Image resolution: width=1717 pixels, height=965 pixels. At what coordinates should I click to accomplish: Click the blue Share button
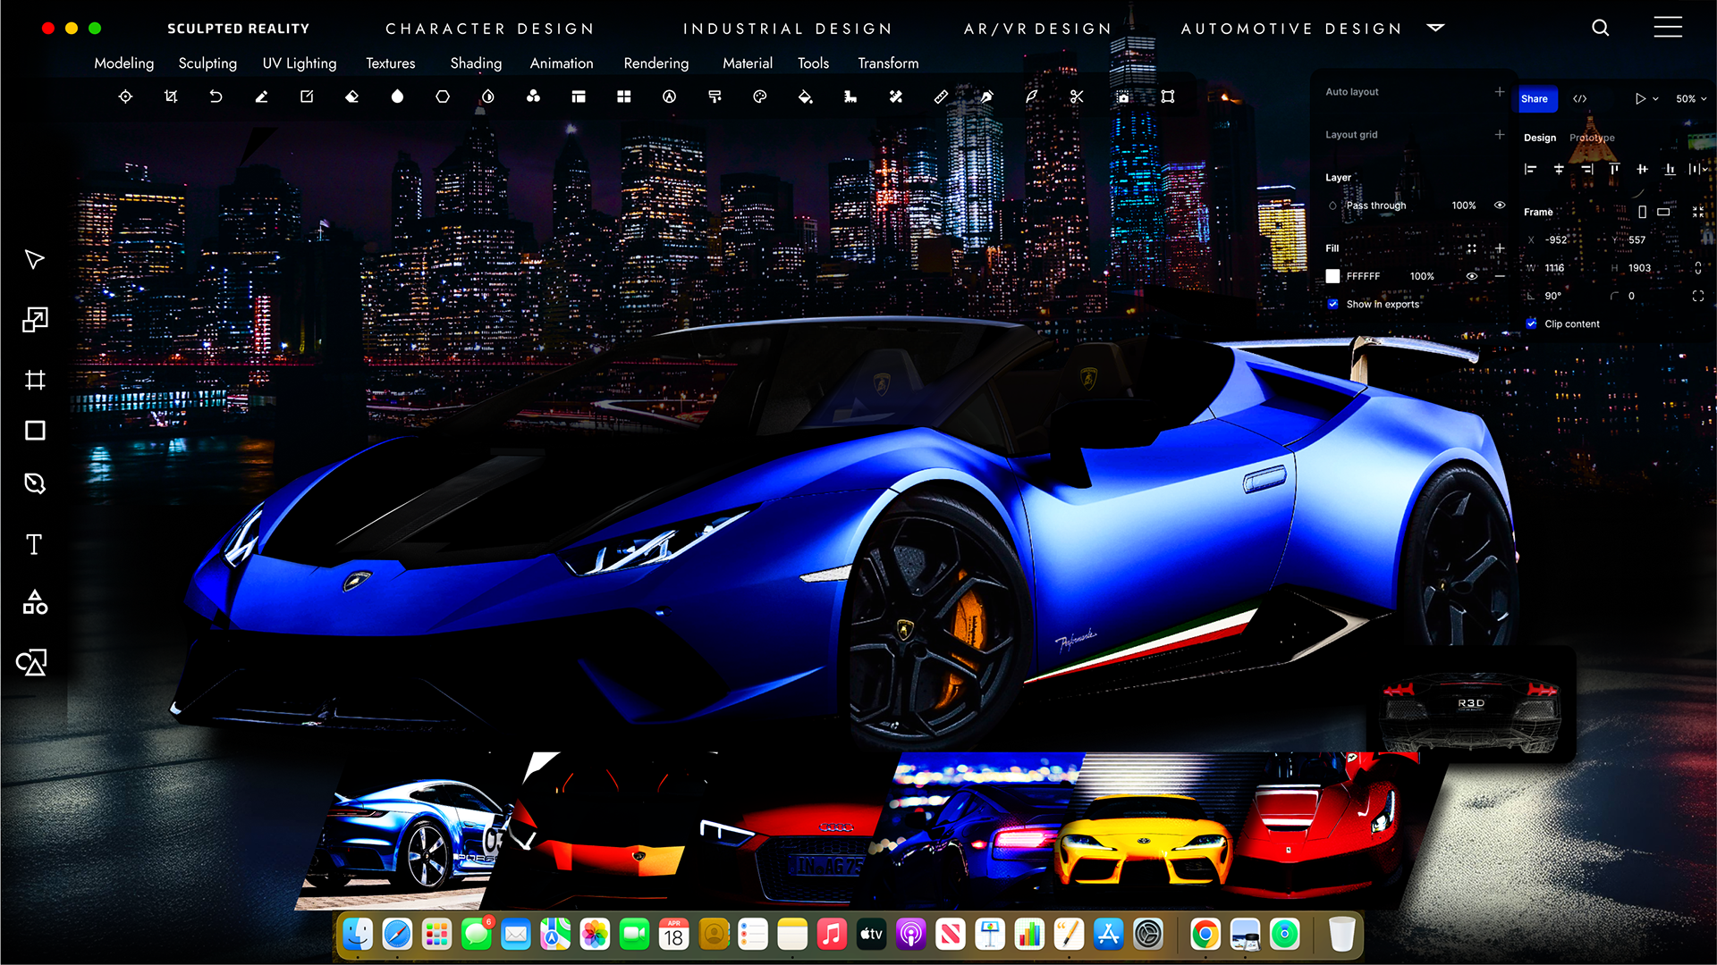pyautogui.click(x=1535, y=99)
